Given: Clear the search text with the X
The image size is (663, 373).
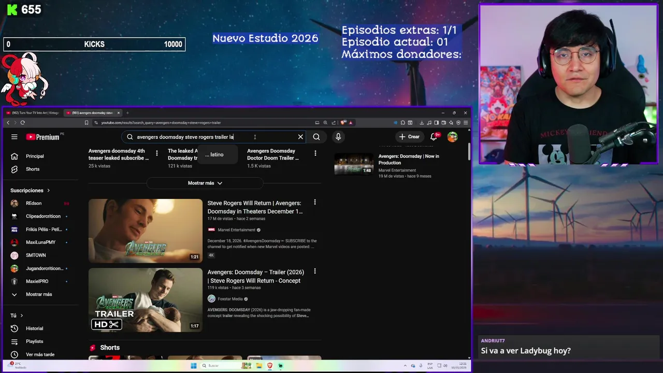Looking at the screenshot, I should (x=300, y=137).
